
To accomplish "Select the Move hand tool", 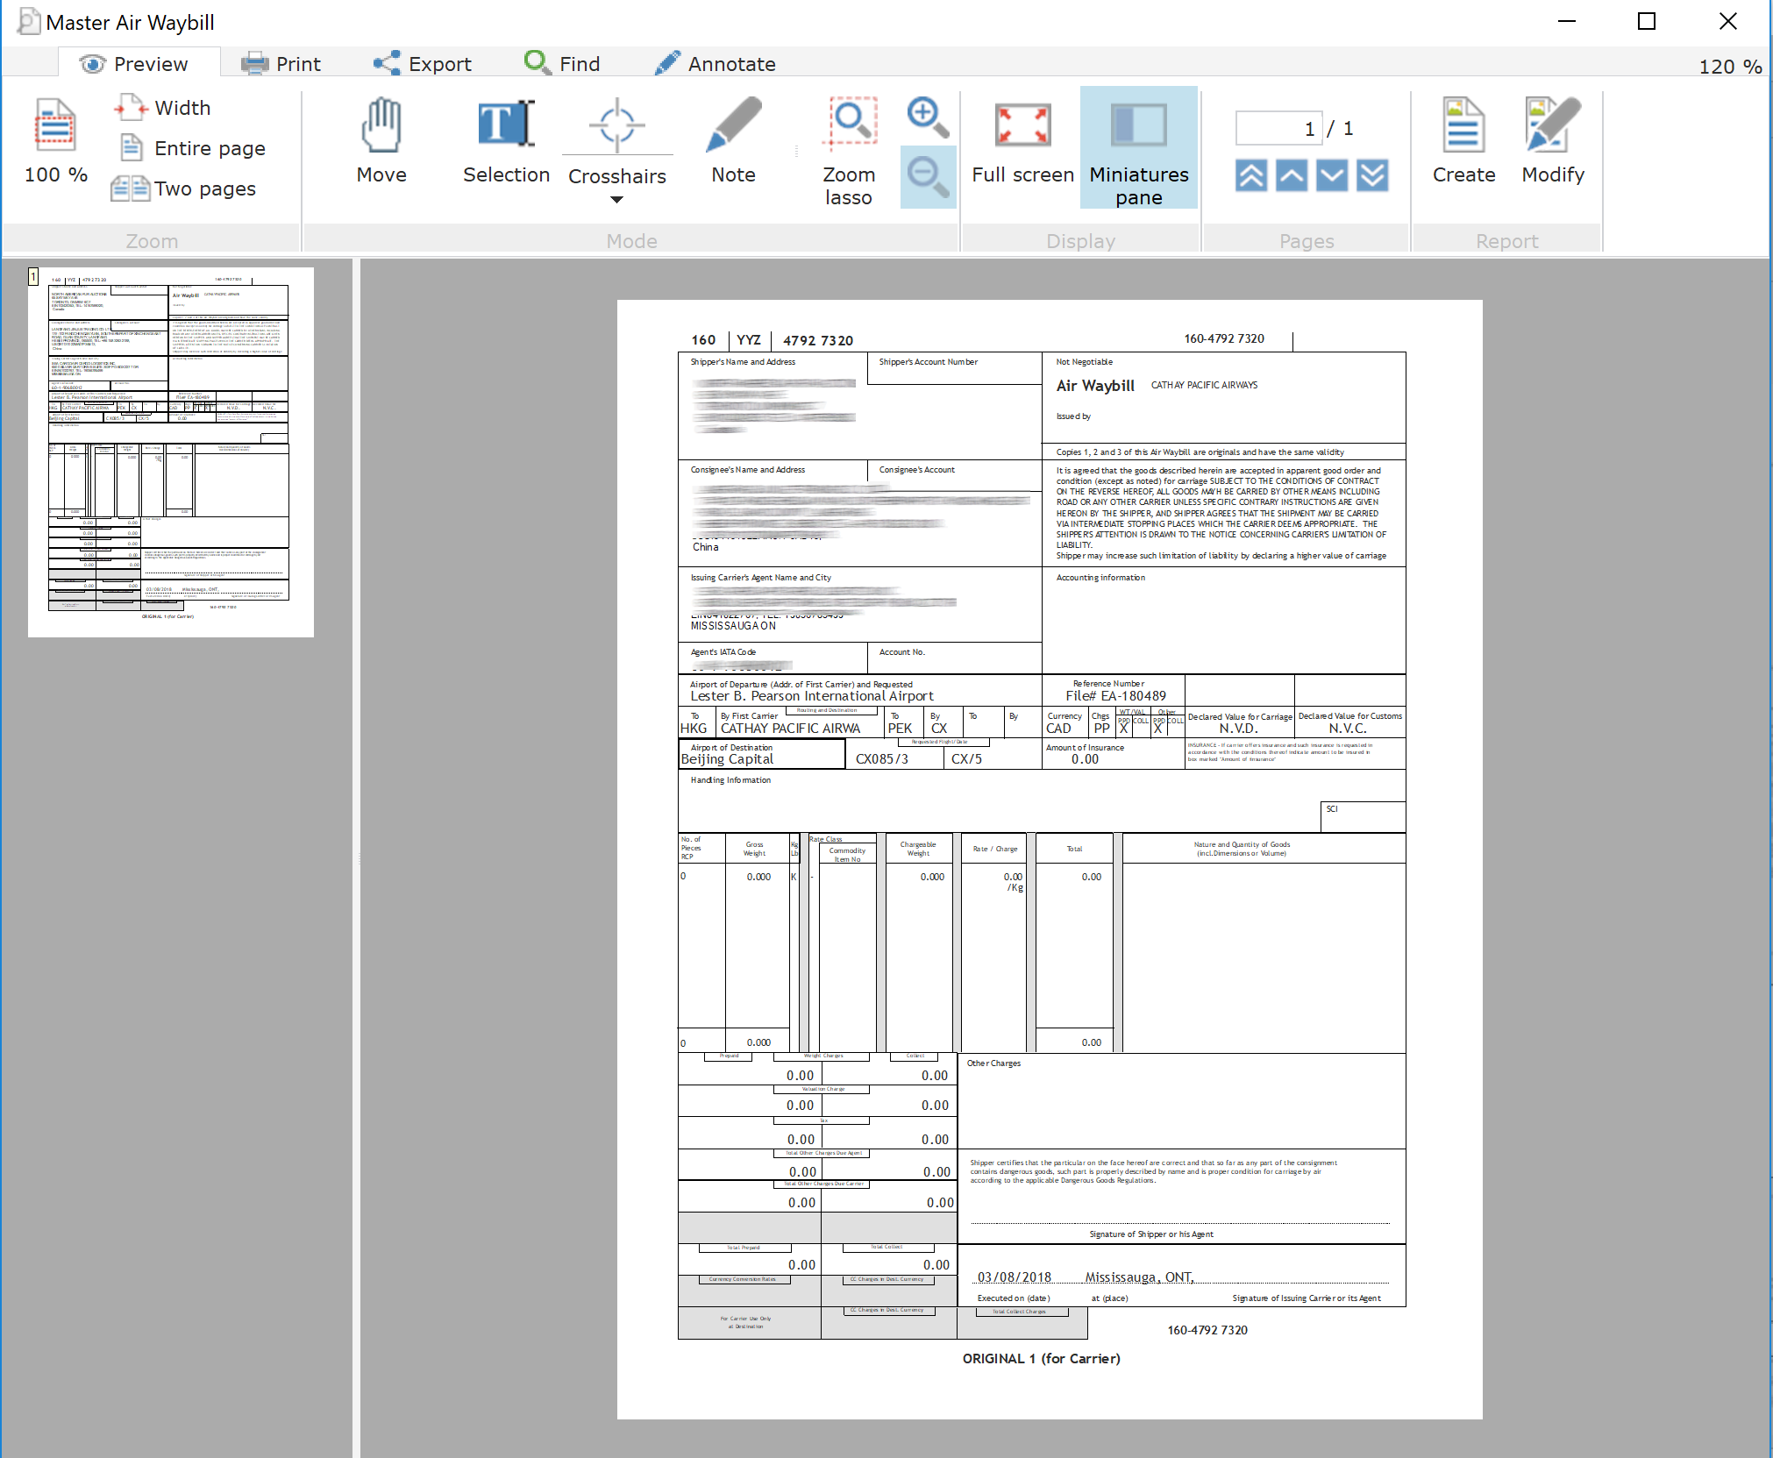I will [x=381, y=141].
